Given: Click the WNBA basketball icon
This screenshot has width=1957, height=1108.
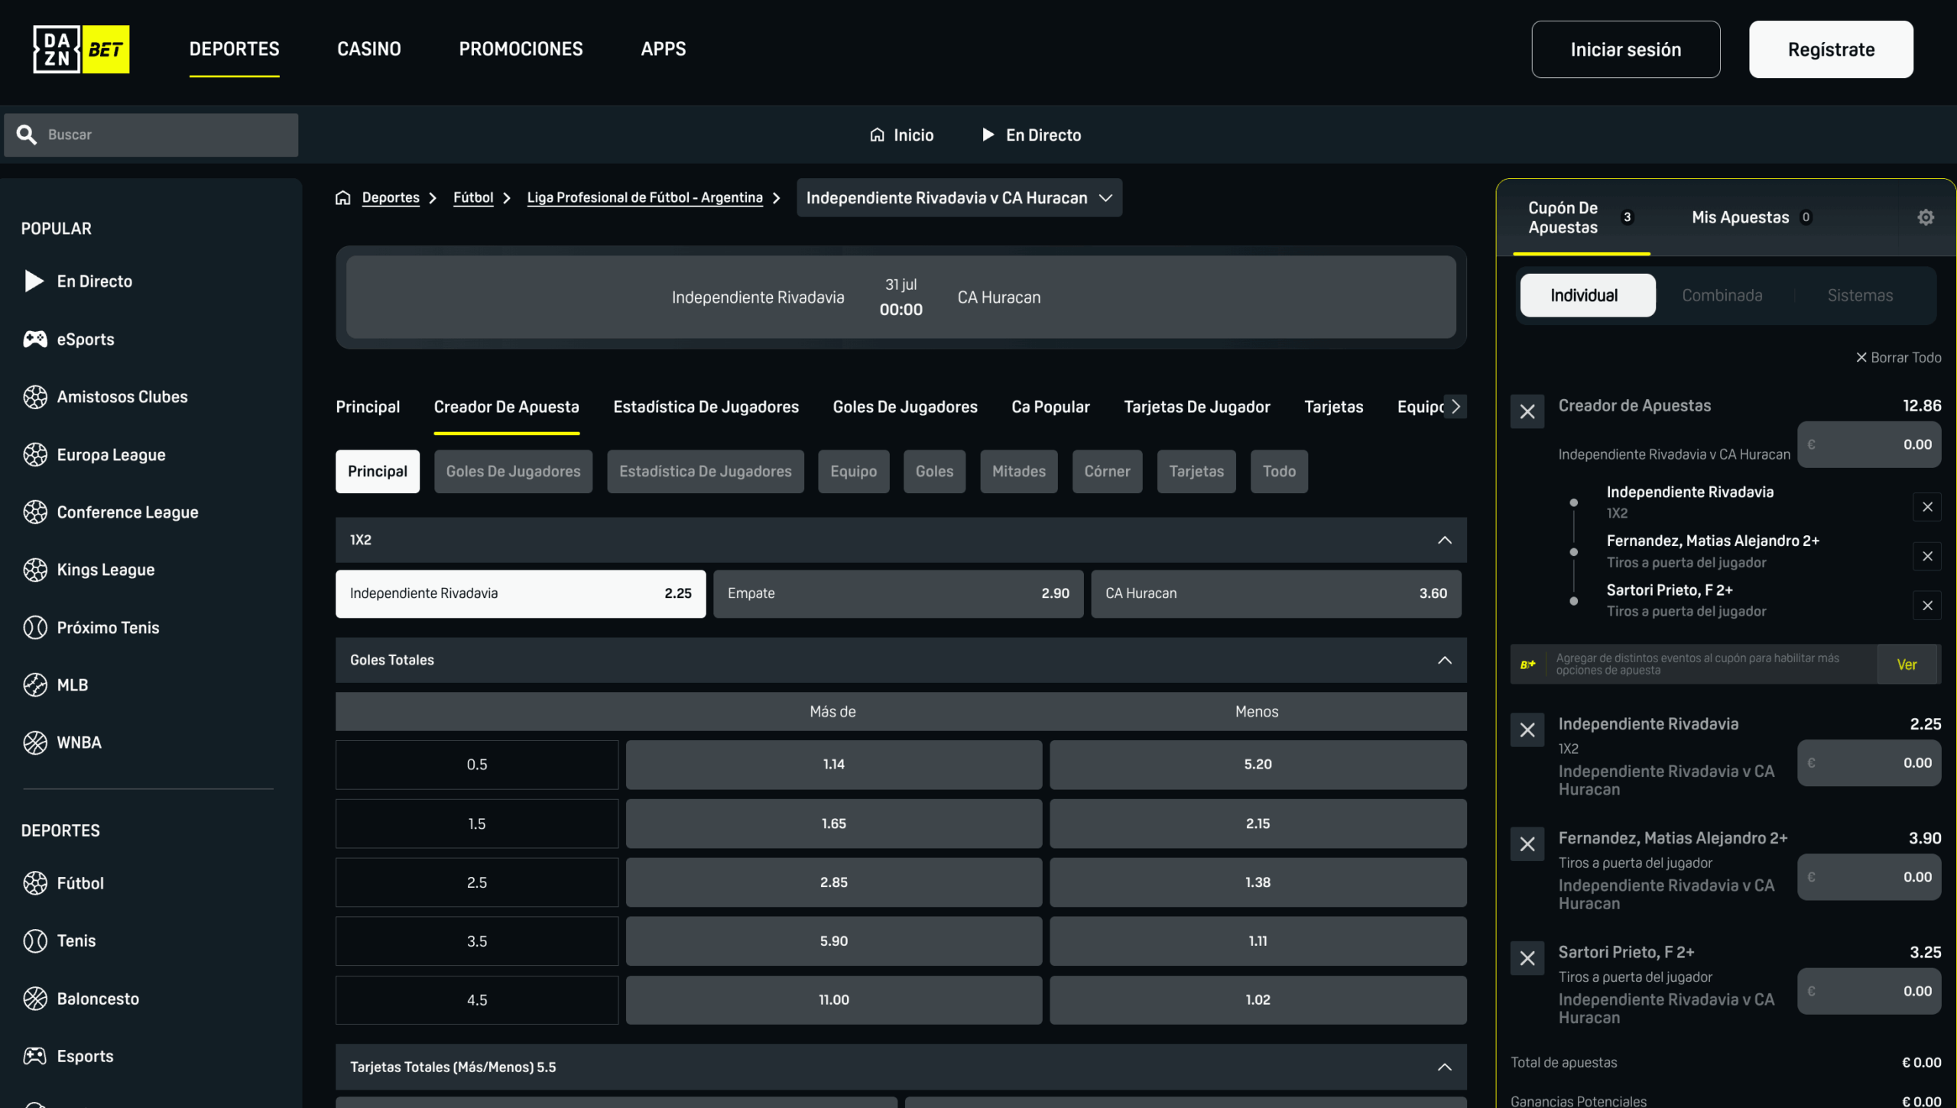Looking at the screenshot, I should point(34,742).
